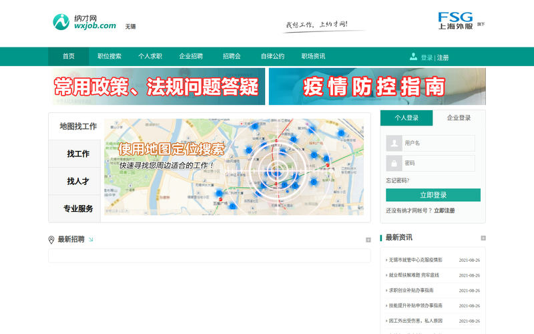Select the 找人才 side tab
Screen dimensions: 534x334
pos(75,181)
